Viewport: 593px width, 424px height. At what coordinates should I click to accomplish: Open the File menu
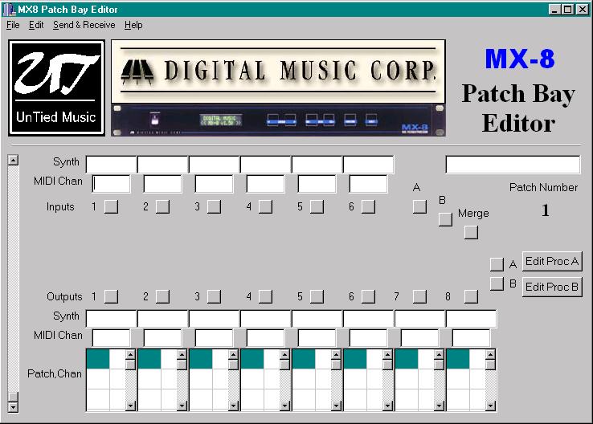(13, 25)
